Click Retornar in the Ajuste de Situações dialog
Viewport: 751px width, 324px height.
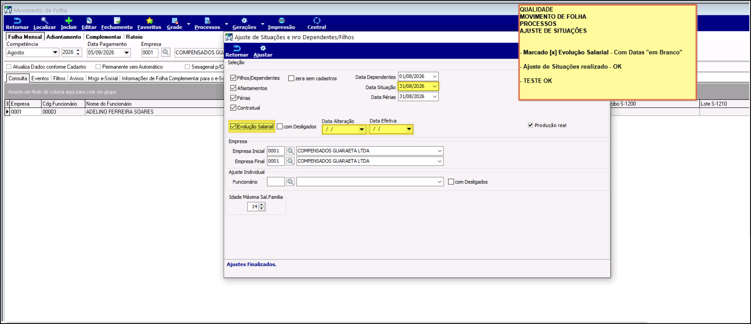click(237, 51)
